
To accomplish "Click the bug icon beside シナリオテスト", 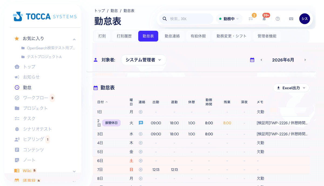I will pyautogui.click(x=17, y=129).
